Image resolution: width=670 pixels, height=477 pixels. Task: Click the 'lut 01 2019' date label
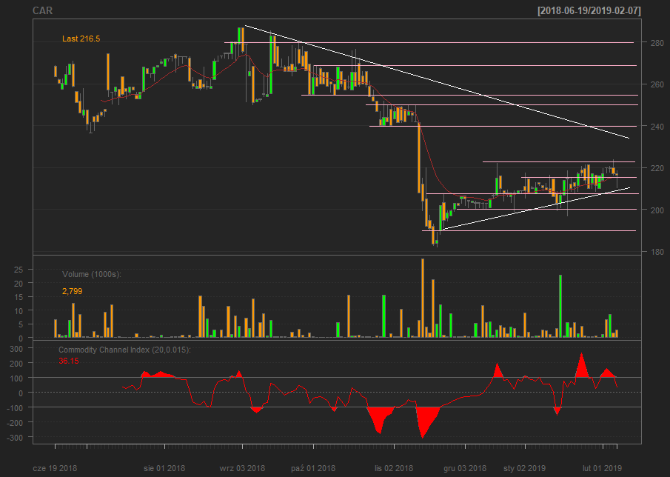[x=603, y=468]
